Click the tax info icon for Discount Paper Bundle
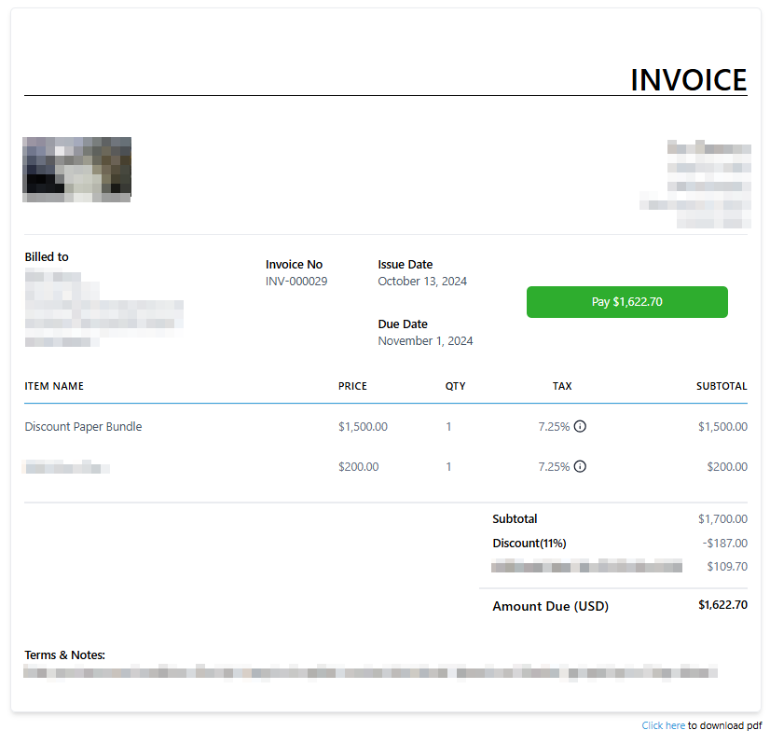 pos(580,427)
